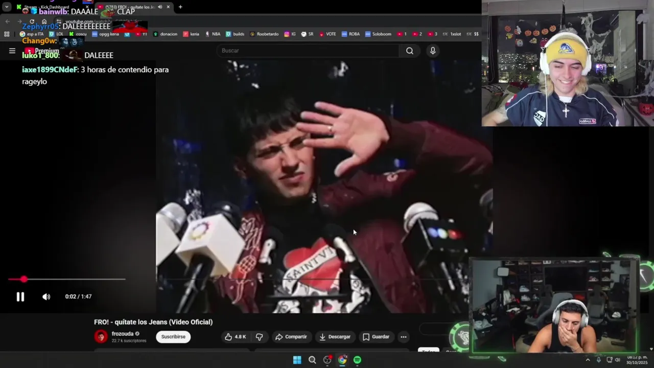Viewport: 654px width, 368px height.
Task: Click the main video player frame
Action: click(324, 187)
